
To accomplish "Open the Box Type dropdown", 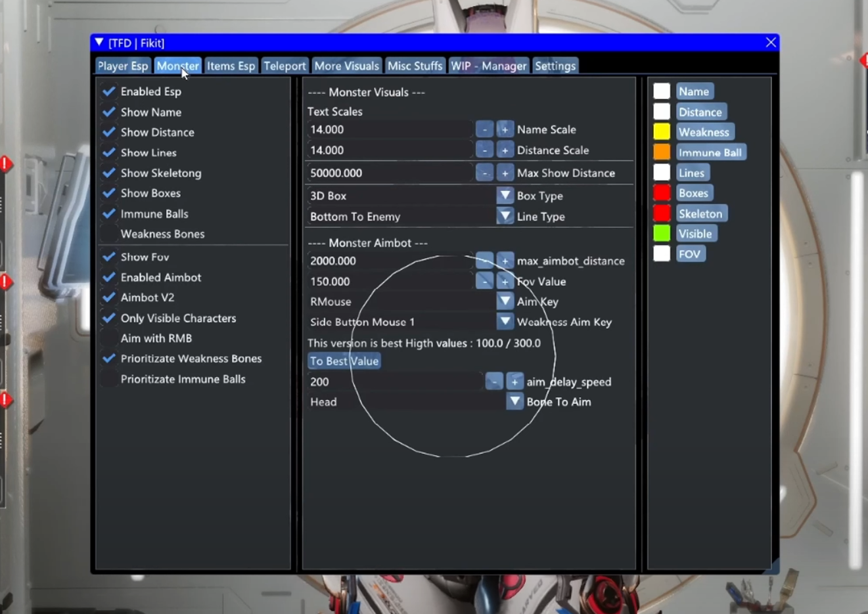I will [x=505, y=196].
